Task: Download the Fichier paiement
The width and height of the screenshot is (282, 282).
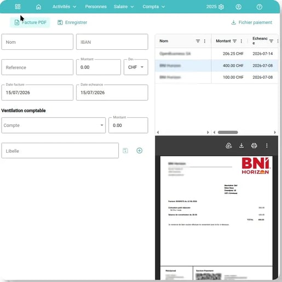Action: tap(251, 22)
